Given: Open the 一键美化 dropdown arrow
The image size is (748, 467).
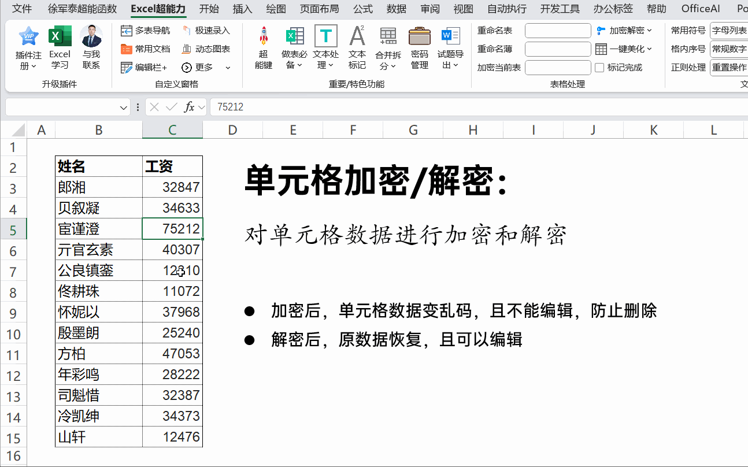Looking at the screenshot, I should 650,49.
